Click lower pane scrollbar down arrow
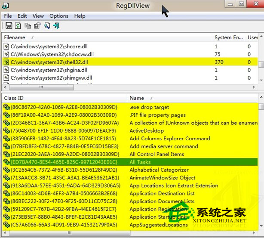The image size is (264, 238). coord(261,225)
